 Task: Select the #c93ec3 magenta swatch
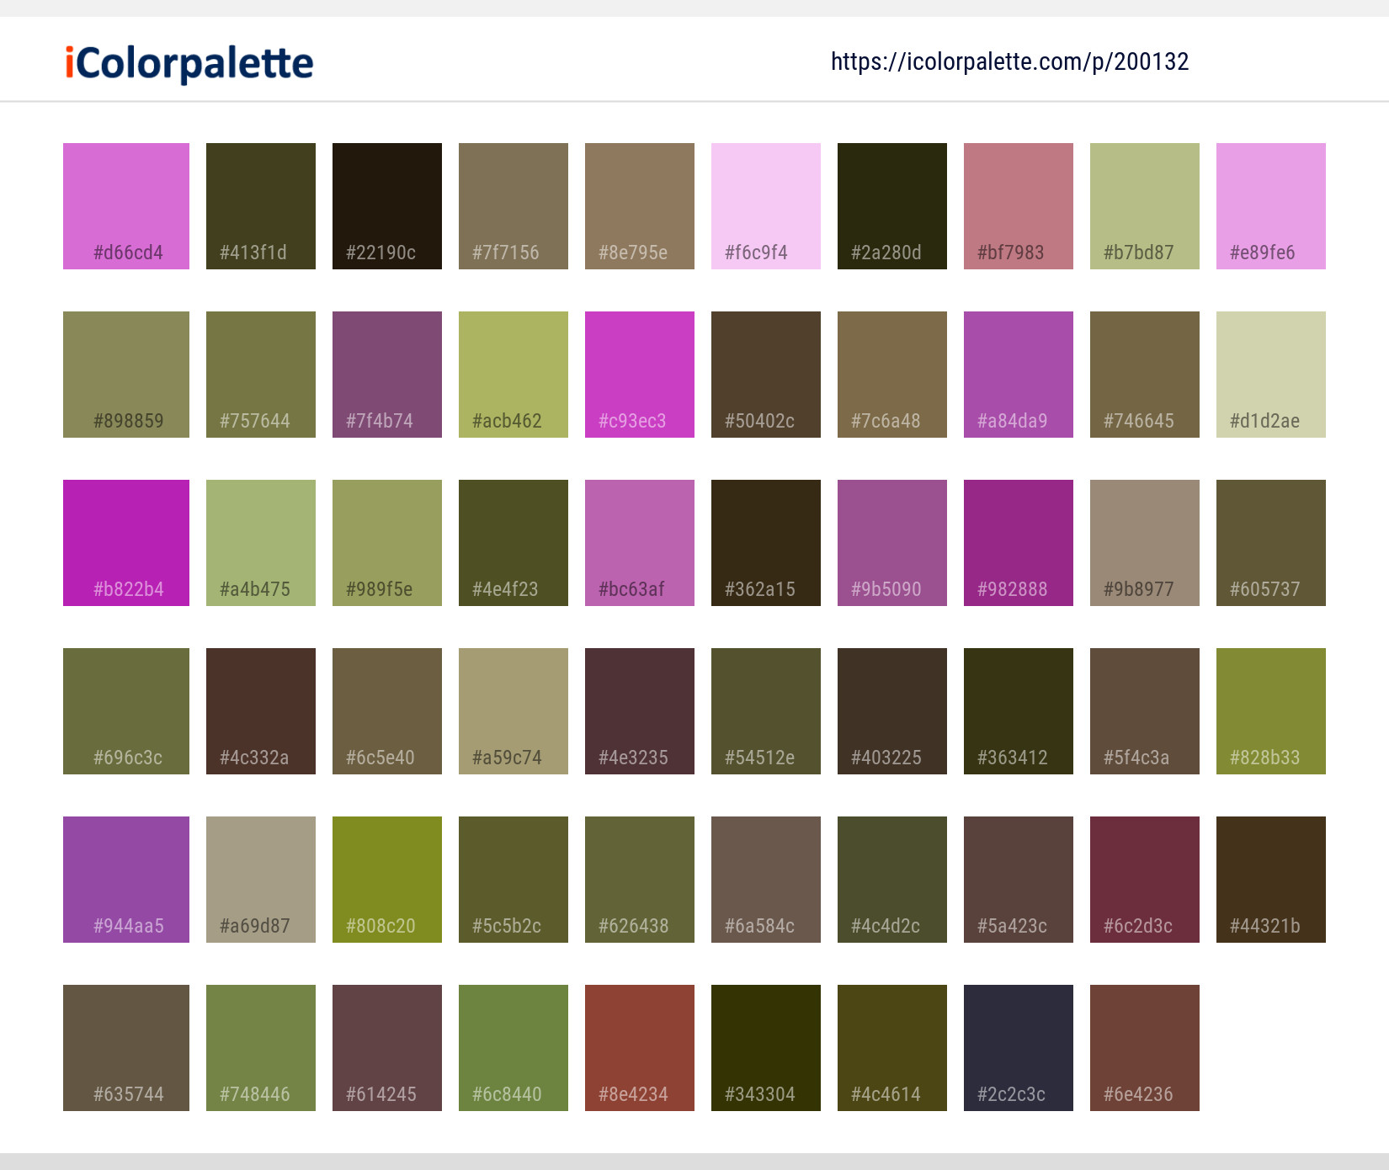639,374
